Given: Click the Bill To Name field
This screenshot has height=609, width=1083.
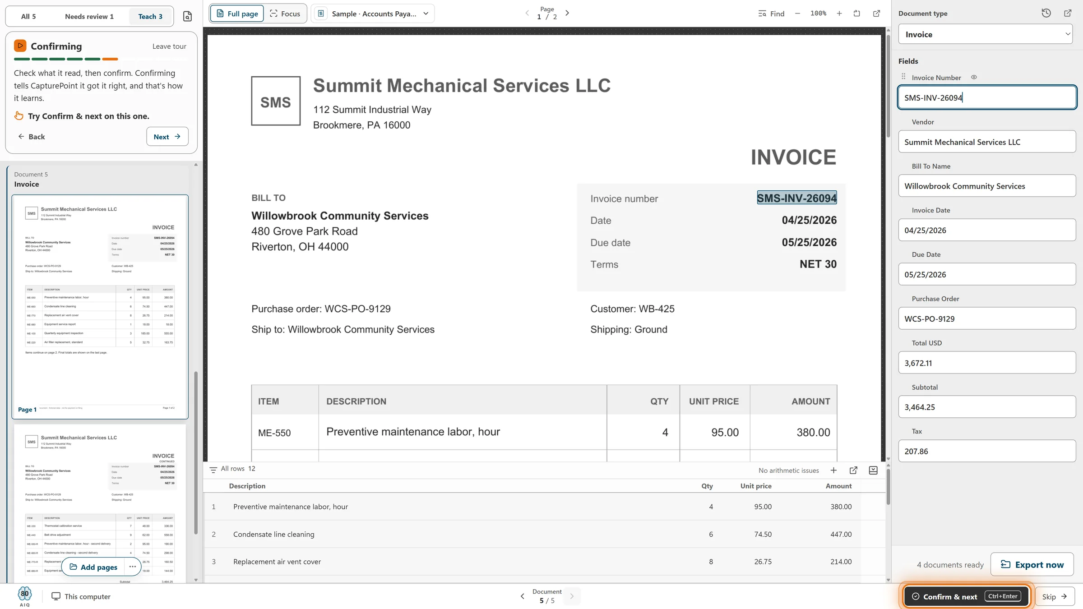Looking at the screenshot, I should coord(987,186).
